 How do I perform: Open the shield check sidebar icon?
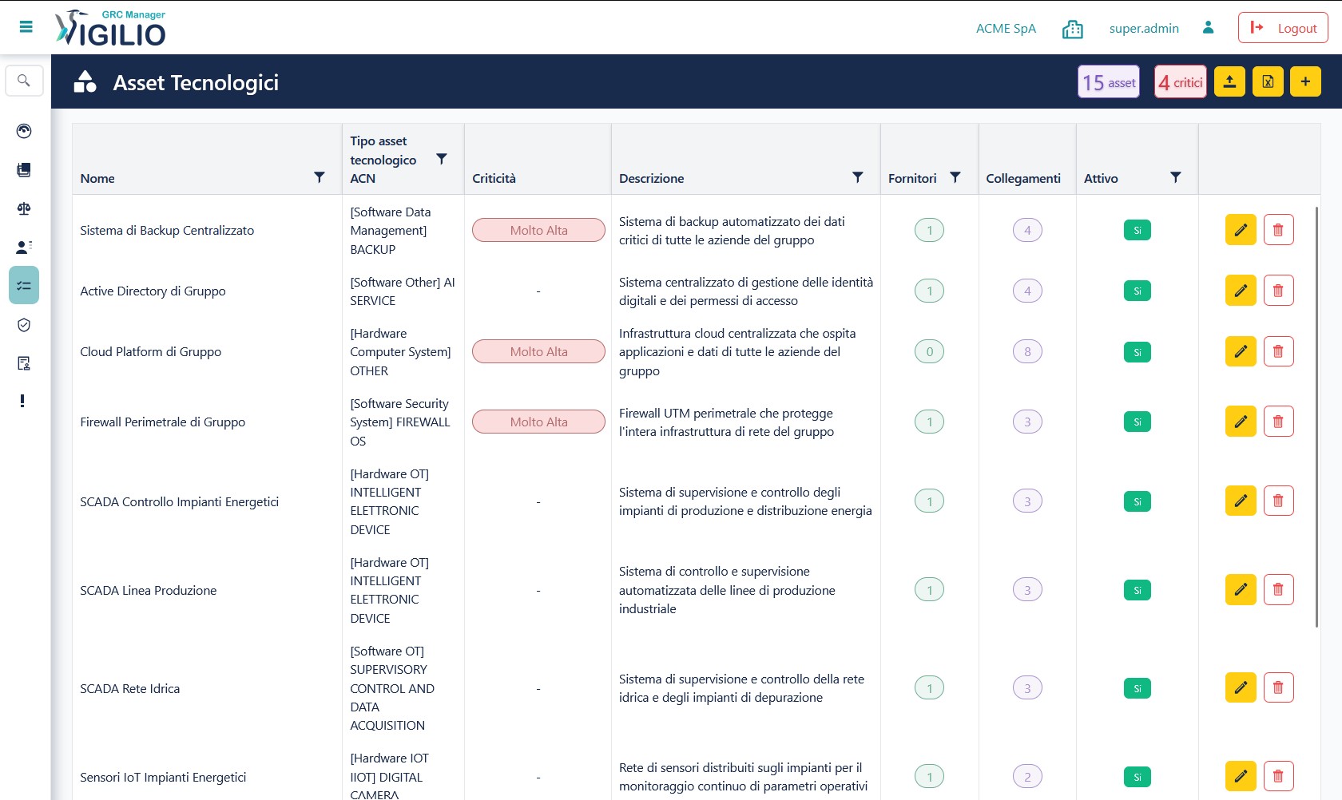click(x=24, y=325)
